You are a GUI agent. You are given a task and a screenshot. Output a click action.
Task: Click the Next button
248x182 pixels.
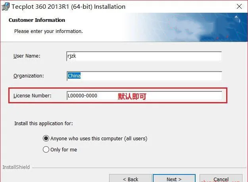[174, 178]
